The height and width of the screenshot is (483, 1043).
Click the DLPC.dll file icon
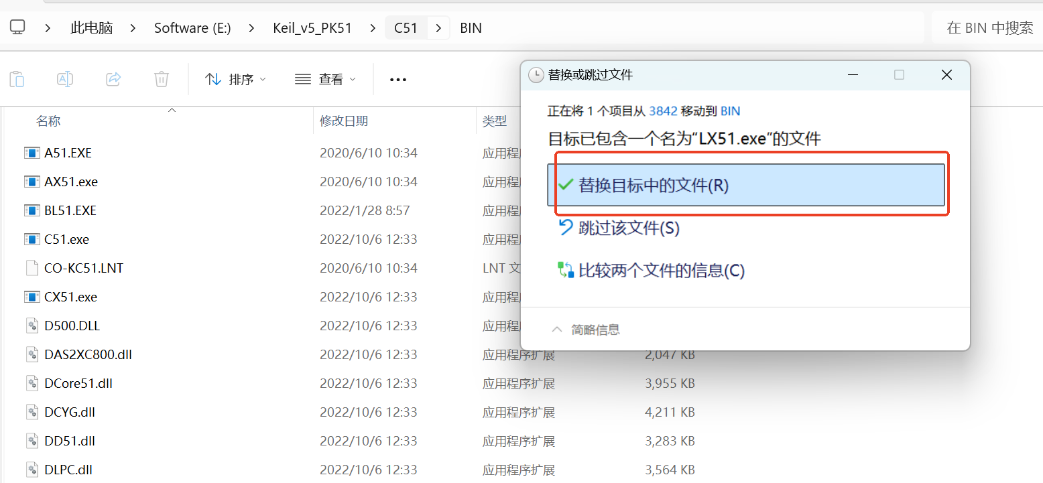point(32,470)
